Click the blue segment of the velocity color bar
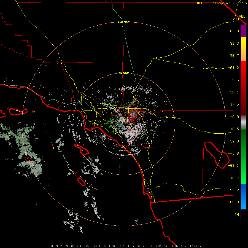The width and height of the screenshot is (248, 248). tap(243, 196)
